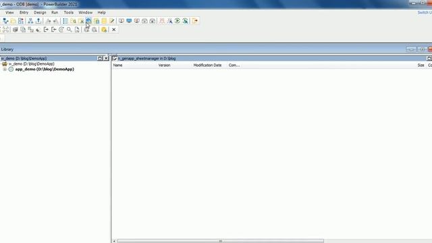The width and height of the screenshot is (432, 243).
Task: Click the Select All dashed-squares icon
Action: pos(6,30)
